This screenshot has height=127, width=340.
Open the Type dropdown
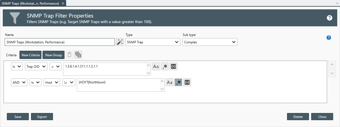[x=153, y=42]
